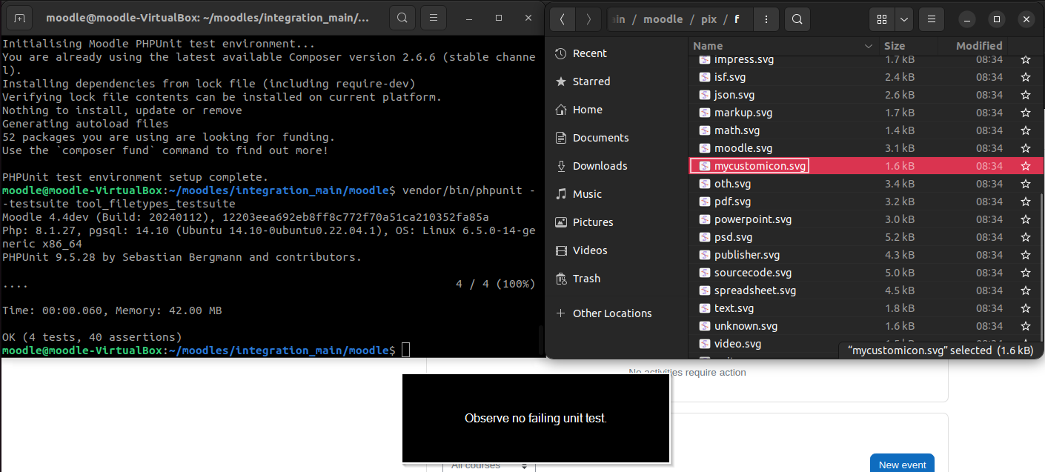Select the oth.svg file name
Screen dimensions: 1045x472
pyautogui.click(x=732, y=184)
